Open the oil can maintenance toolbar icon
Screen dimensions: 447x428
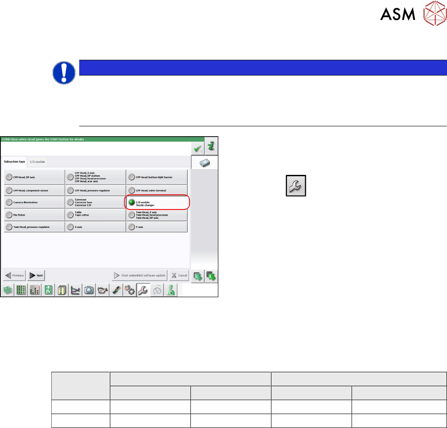click(x=103, y=290)
